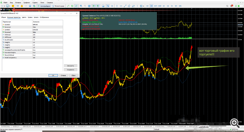Screen dimensions: 244x132
Task: Toggle chart shift button
Action: click(98, 6)
